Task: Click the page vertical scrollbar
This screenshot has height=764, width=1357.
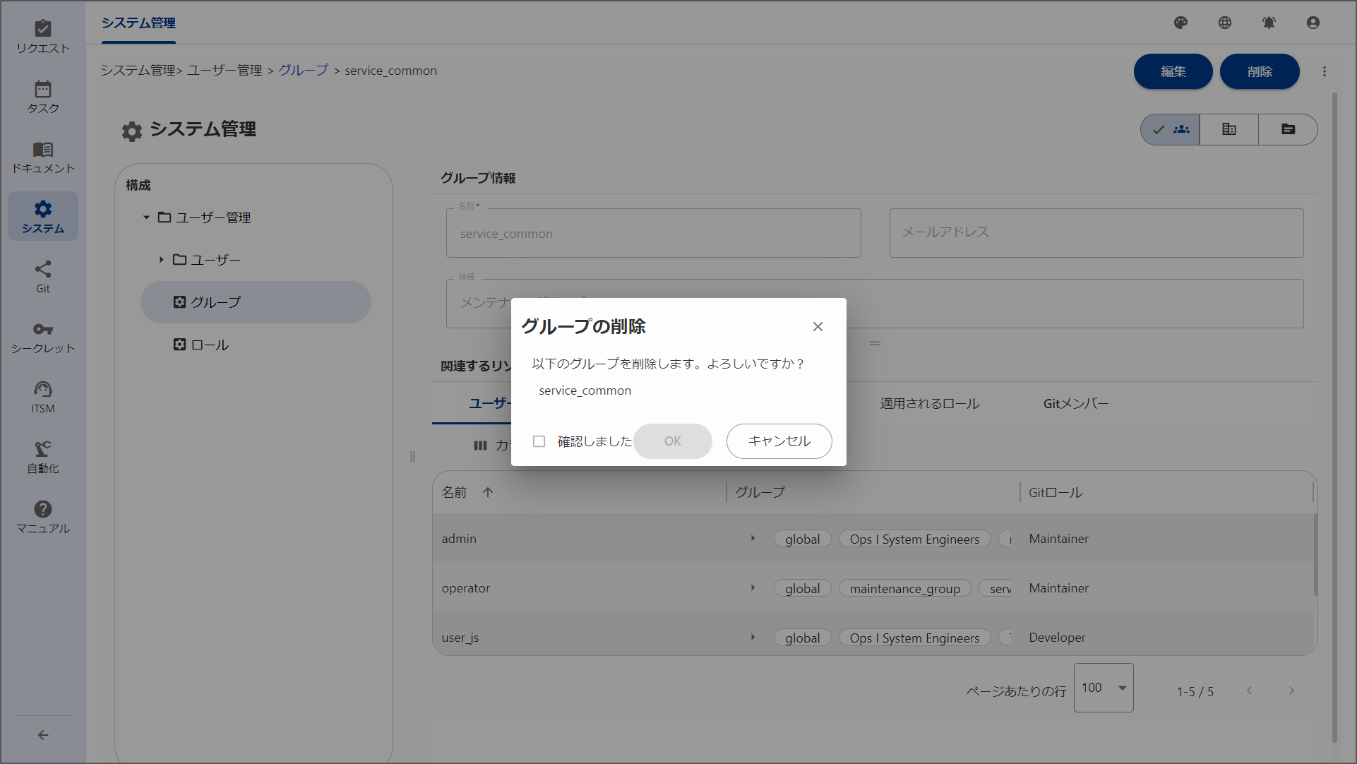Action: pyautogui.click(x=1334, y=417)
